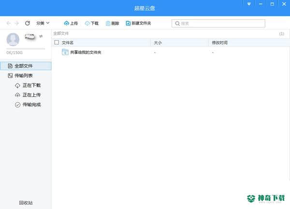Toggle the select-all checkbox by 文件名
Viewport: 290px width, 209px height.
click(x=57, y=42)
